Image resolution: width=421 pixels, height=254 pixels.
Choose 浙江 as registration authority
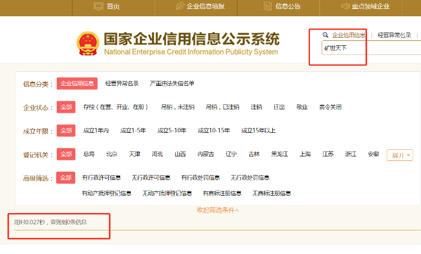[x=351, y=154]
